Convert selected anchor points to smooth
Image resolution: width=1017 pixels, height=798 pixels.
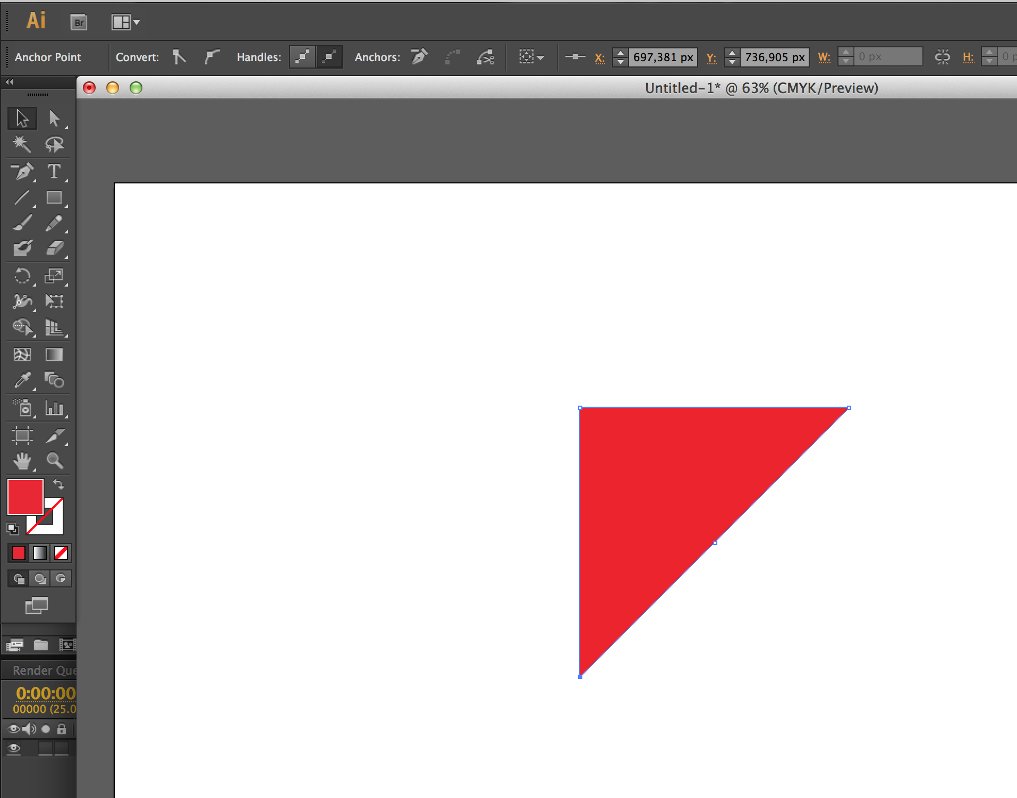pos(212,56)
